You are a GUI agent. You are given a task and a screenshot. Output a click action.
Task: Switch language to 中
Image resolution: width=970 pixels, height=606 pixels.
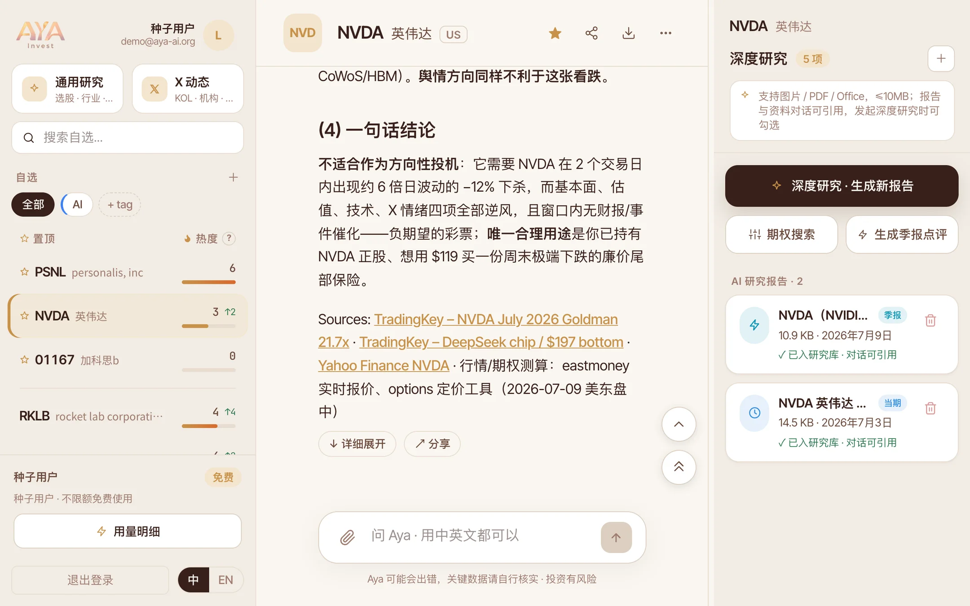pos(194,580)
